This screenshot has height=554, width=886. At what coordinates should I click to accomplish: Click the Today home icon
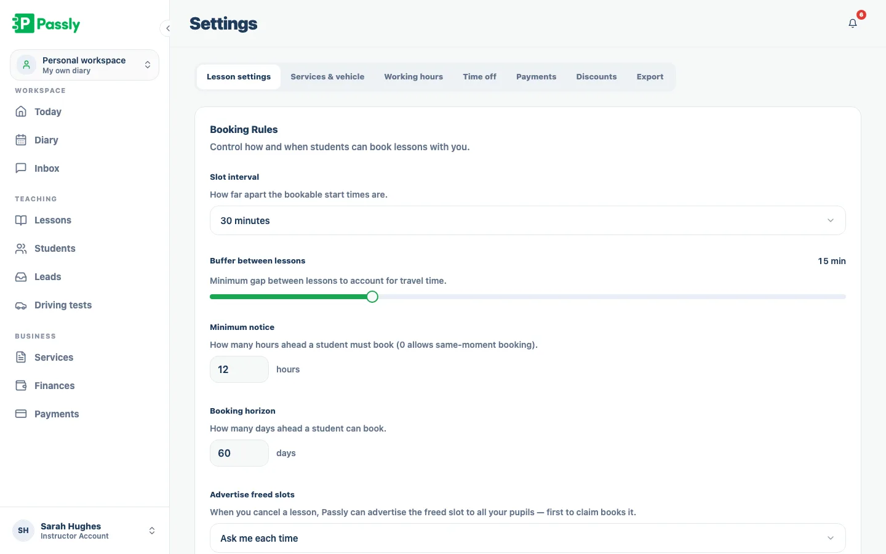point(21,111)
